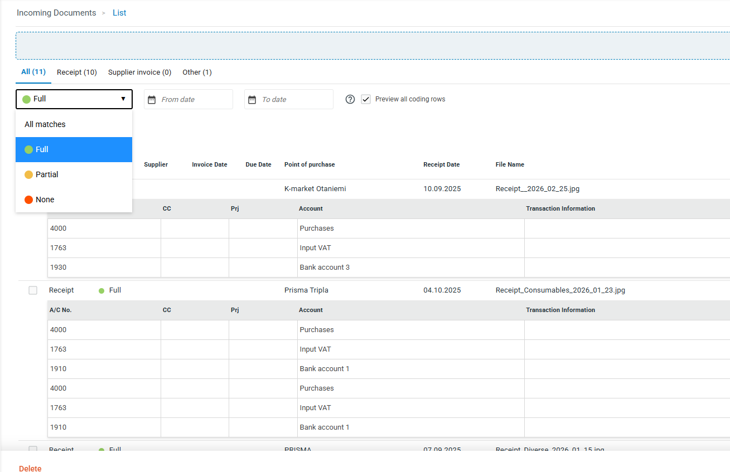730x472 pixels.
Task: Click the From date input field
Action: 194,100
